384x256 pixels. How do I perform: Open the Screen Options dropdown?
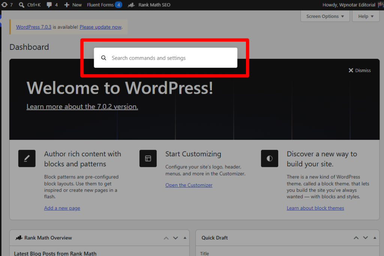325,16
